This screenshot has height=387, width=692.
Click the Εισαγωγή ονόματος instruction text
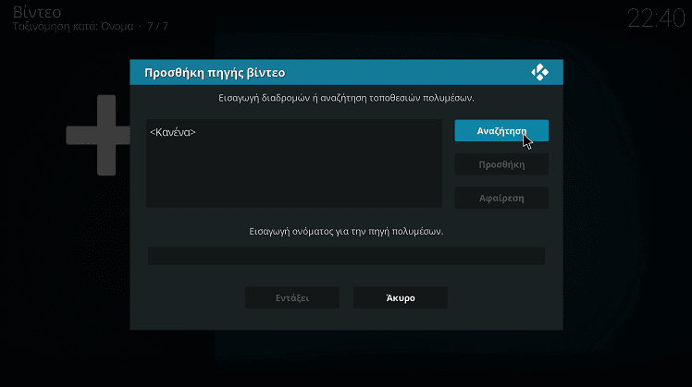click(x=346, y=232)
